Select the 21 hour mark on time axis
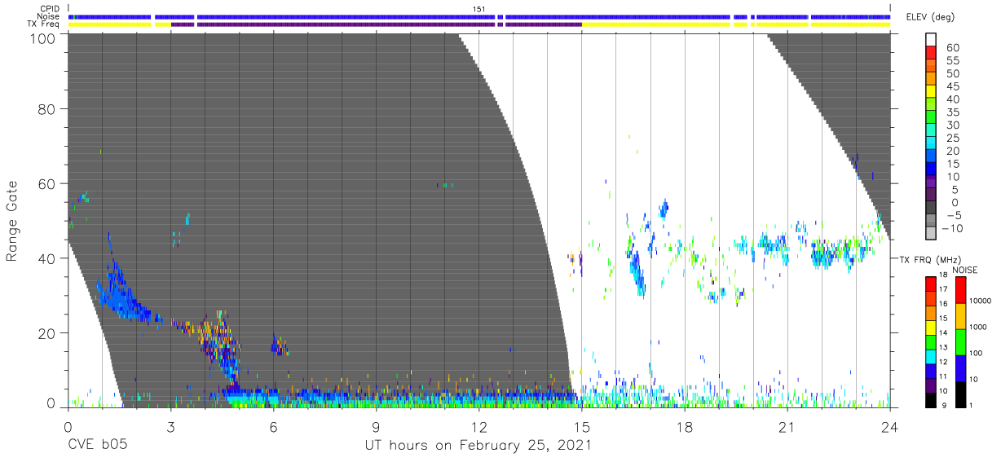Image resolution: width=1001 pixels, height=462 pixels. 787,428
